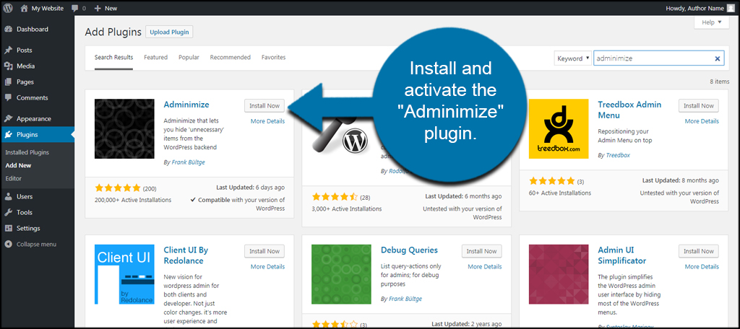Click the Tools wrench icon
Image resolution: width=740 pixels, height=329 pixels.
(9, 213)
